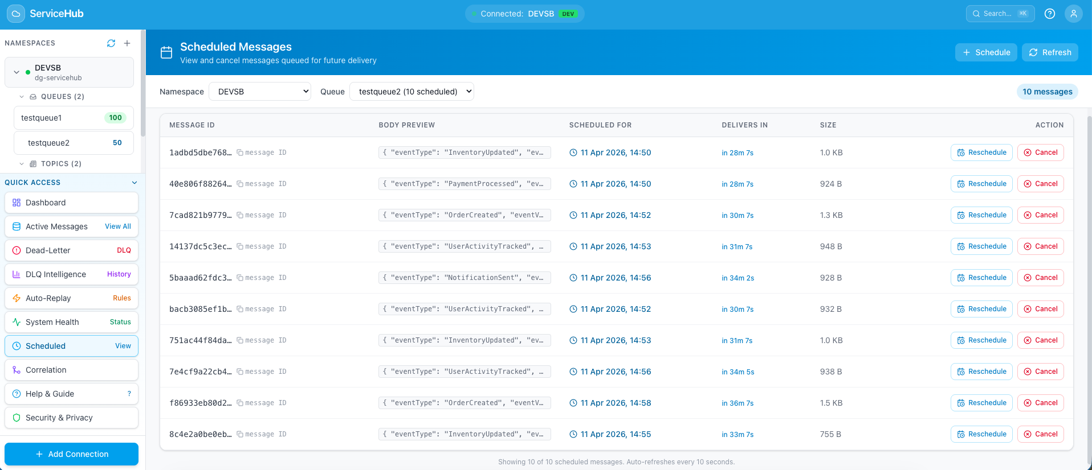Open Help & Guide
1092x470 pixels.
[x=71, y=394]
